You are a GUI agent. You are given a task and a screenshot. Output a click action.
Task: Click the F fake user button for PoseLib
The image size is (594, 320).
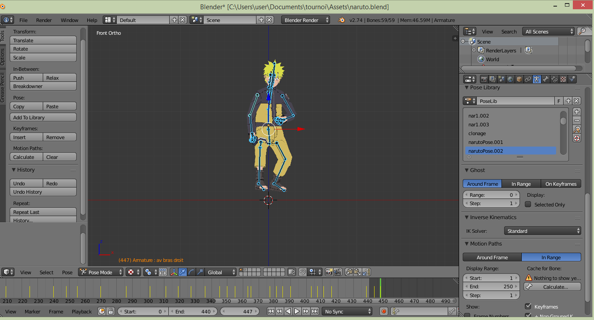[559, 101]
